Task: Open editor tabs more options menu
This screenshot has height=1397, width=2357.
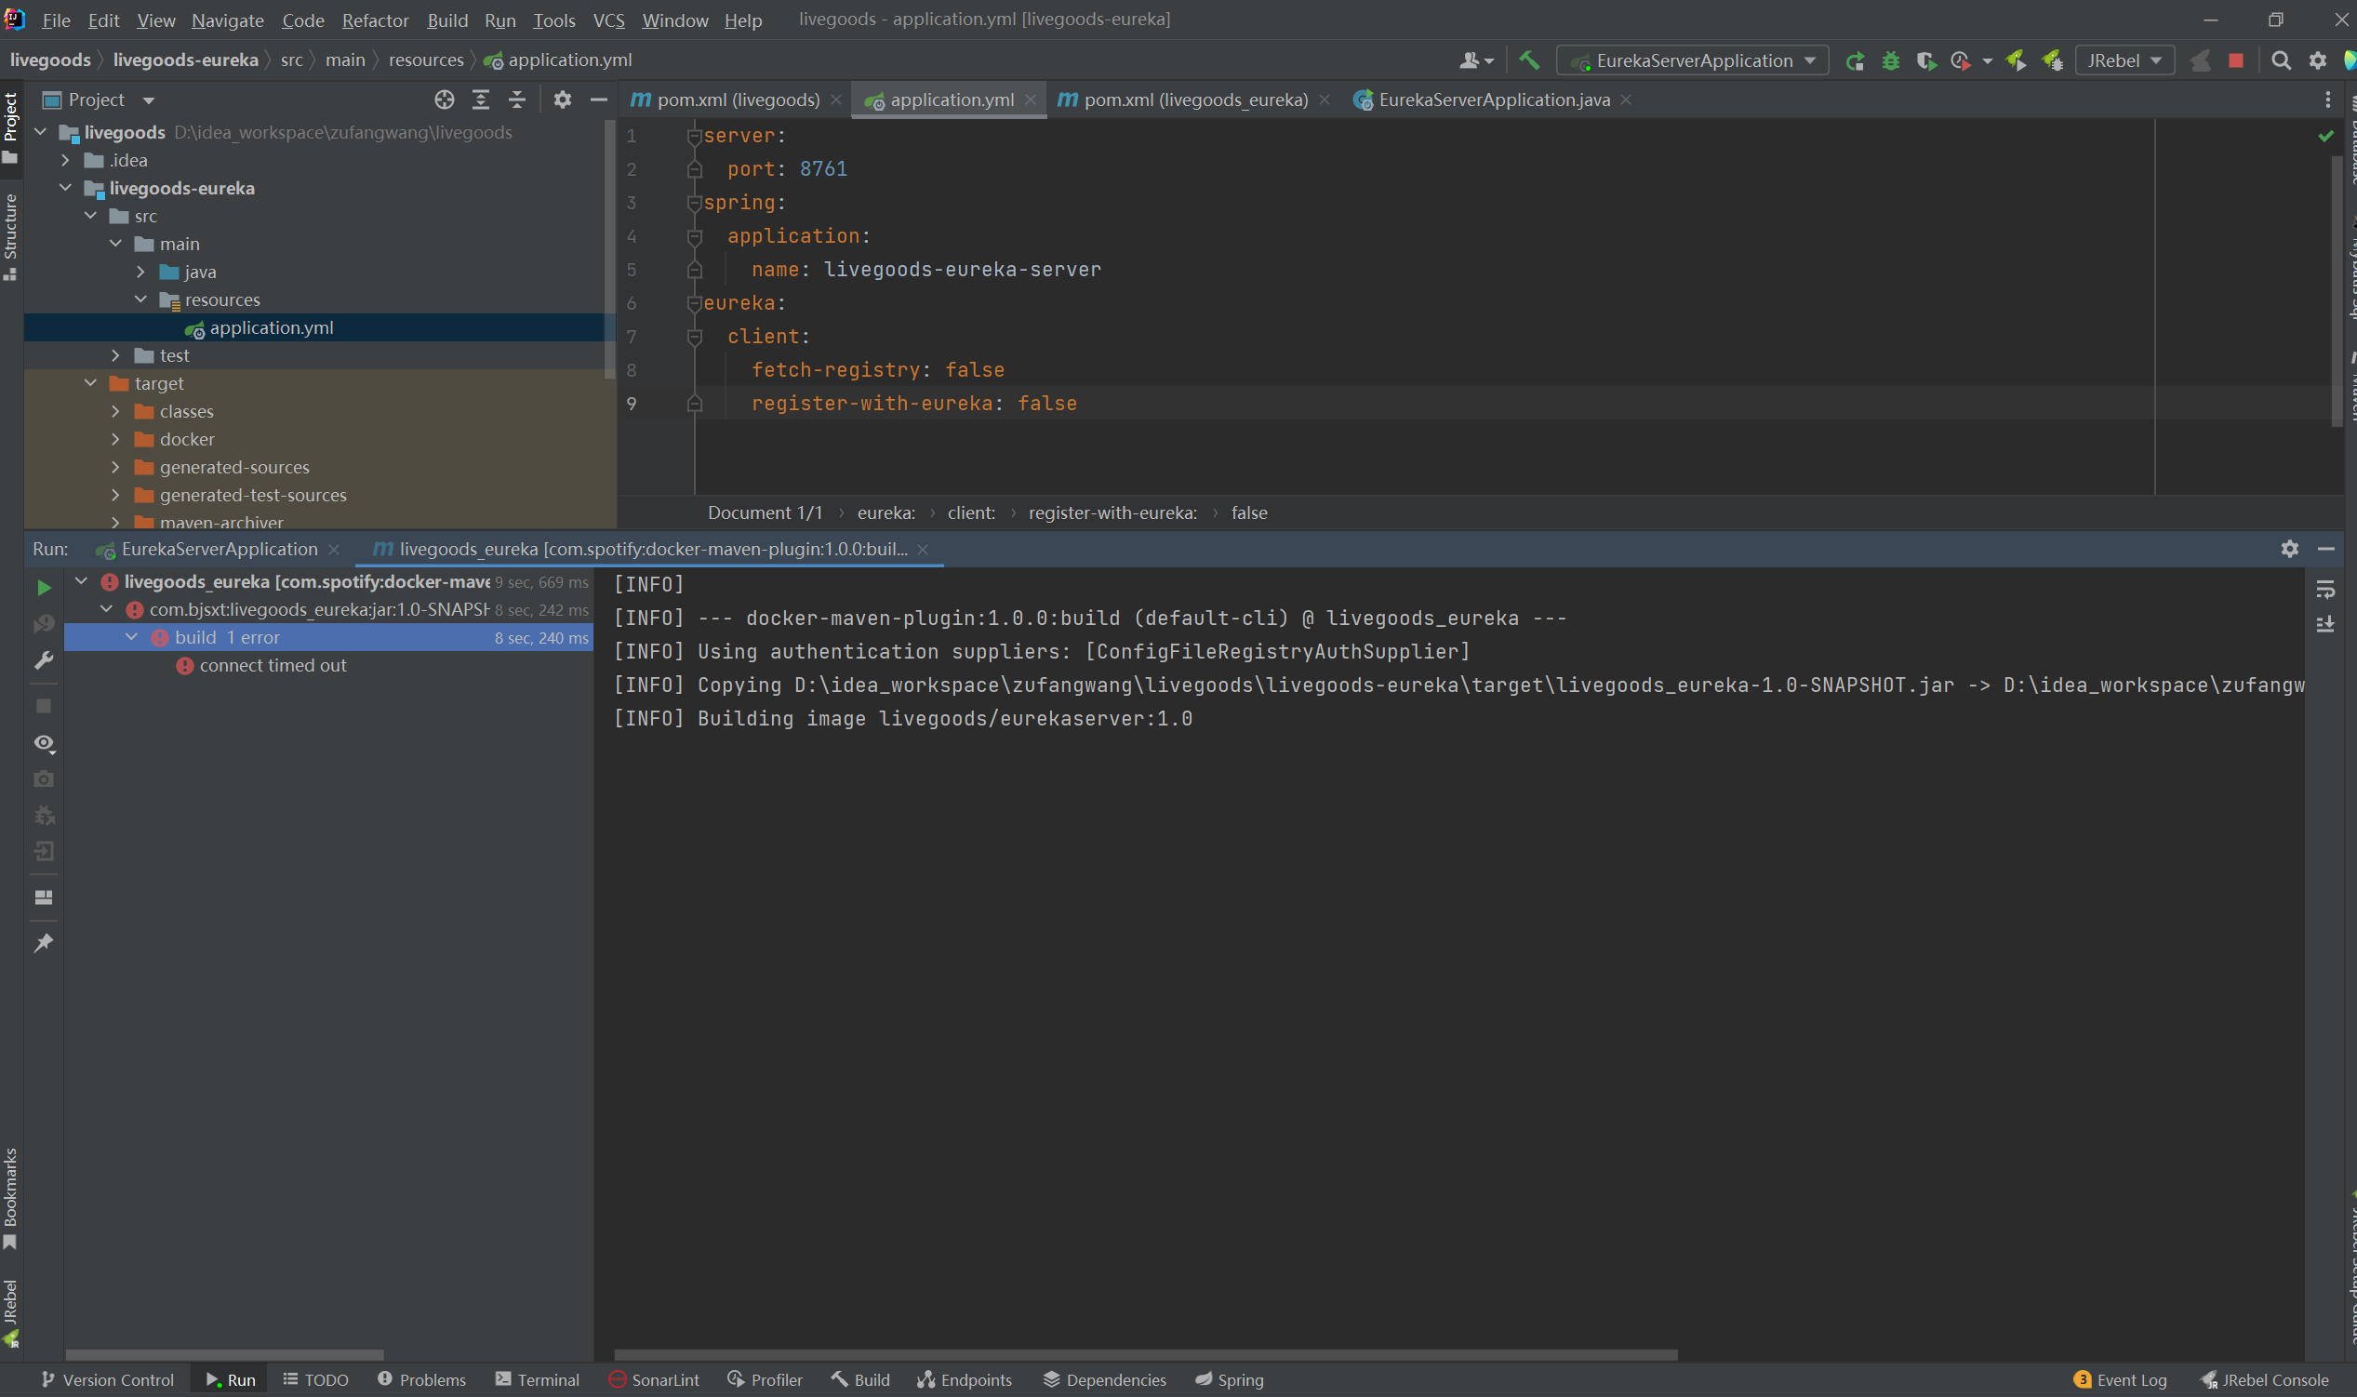Action: point(2328,100)
